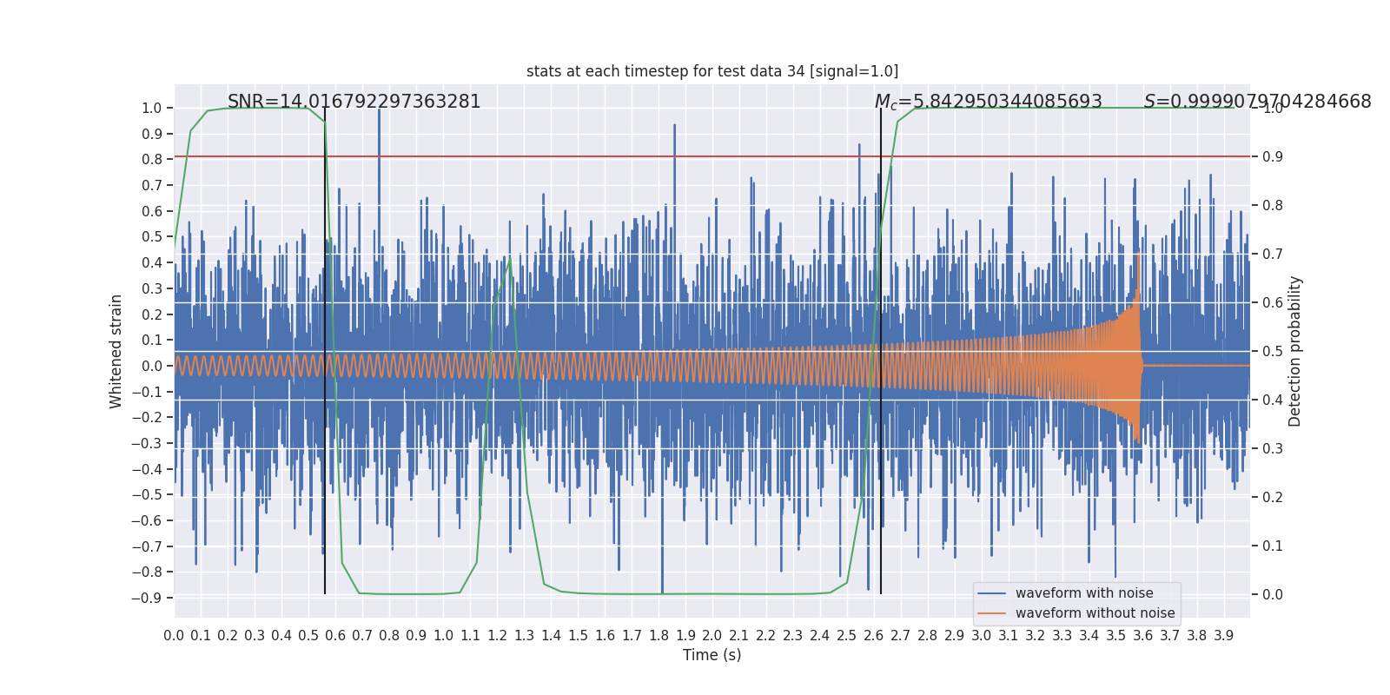1390x695 pixels.
Task: Click the 'Detection probability' right axis label
Action: click(x=1295, y=351)
